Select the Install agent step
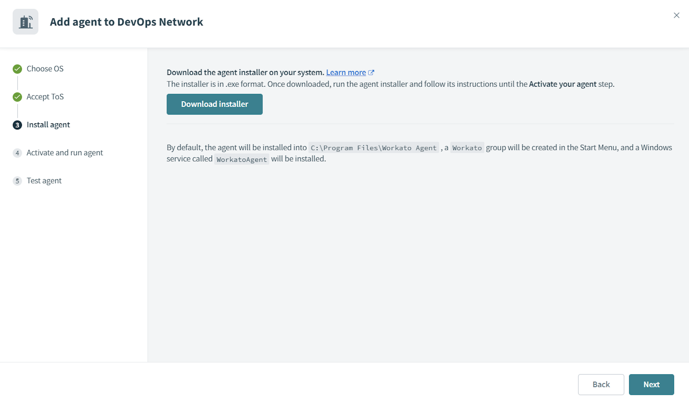This screenshot has height=405, width=689. [x=48, y=125]
